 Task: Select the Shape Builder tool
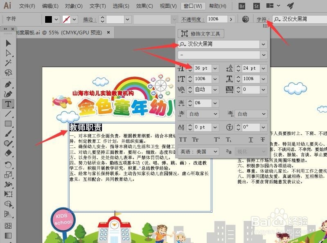click(x=8, y=204)
